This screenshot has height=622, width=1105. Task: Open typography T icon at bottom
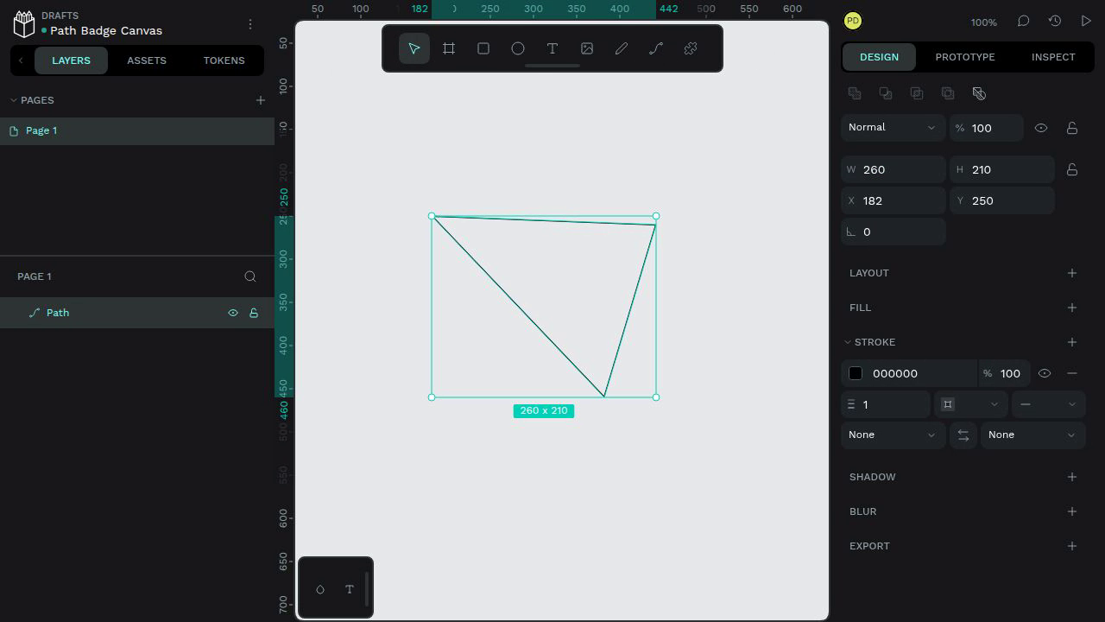pyautogui.click(x=350, y=589)
